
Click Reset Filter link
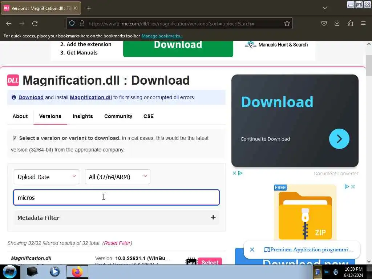(117, 243)
